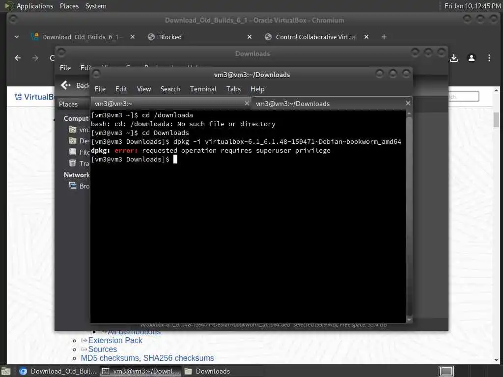The height and width of the screenshot is (377, 503).
Task: Open Chromium profile icon
Action: (x=472, y=58)
